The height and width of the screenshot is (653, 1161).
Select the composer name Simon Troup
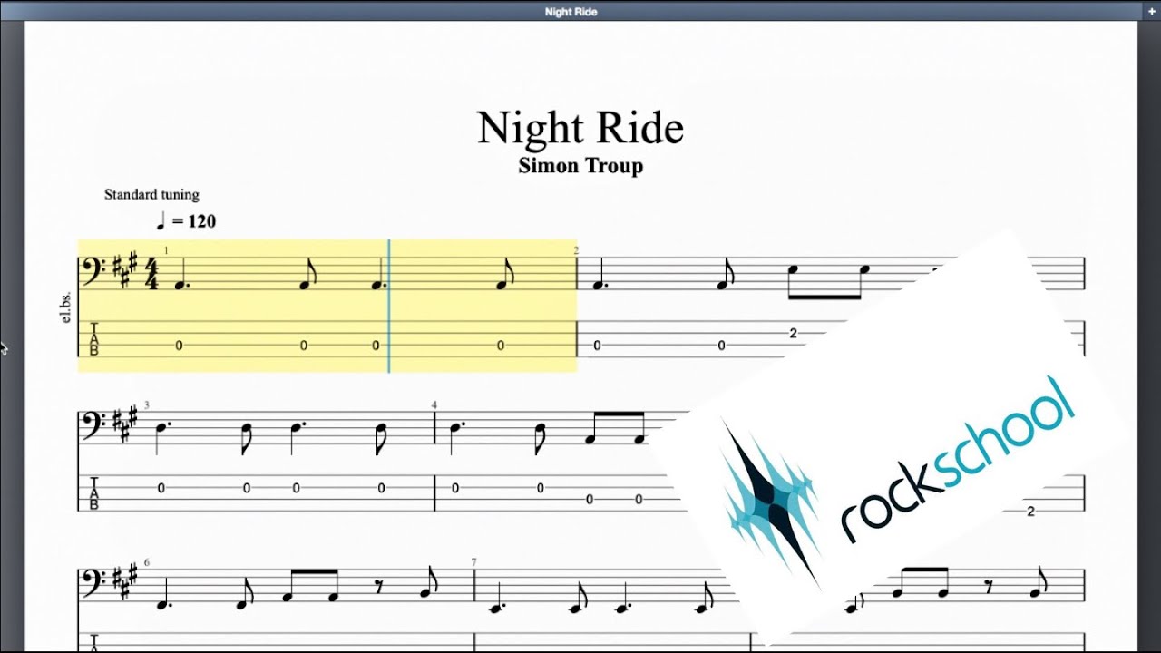point(580,166)
